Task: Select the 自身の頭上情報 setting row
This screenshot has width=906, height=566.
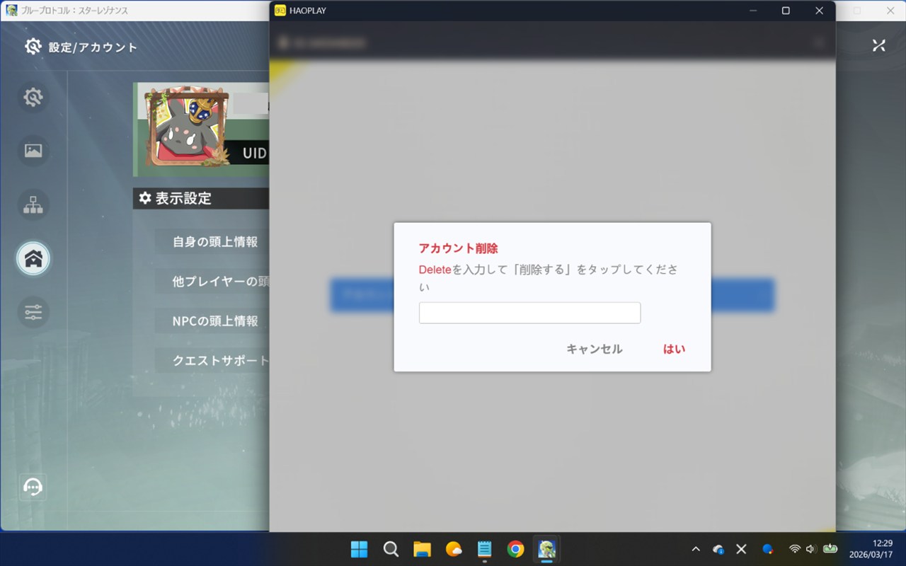Action: (214, 242)
